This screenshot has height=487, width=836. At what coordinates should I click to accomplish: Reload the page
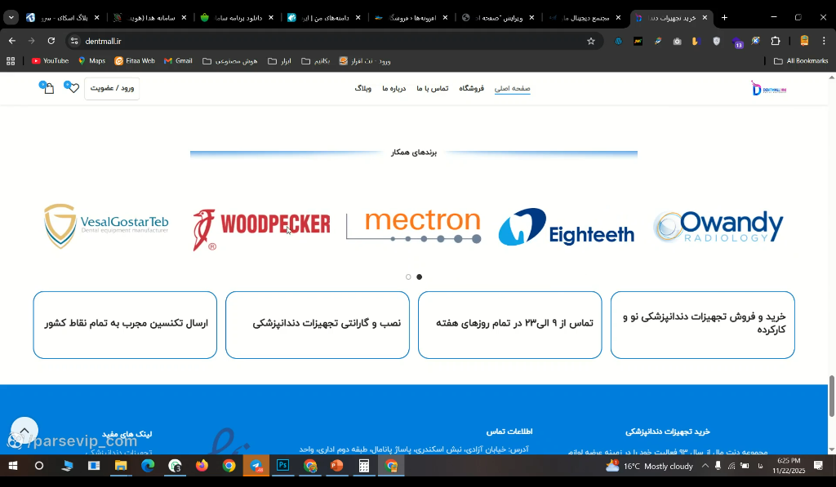click(x=51, y=41)
